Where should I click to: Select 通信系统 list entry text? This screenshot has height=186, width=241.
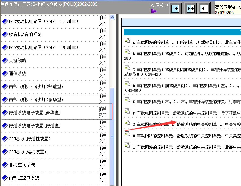click(x=18, y=73)
